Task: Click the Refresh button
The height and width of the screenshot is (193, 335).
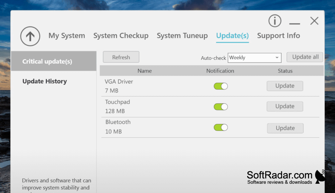Action: point(121,57)
